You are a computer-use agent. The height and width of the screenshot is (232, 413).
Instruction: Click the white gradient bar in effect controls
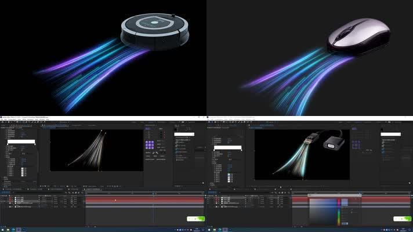coord(21,142)
